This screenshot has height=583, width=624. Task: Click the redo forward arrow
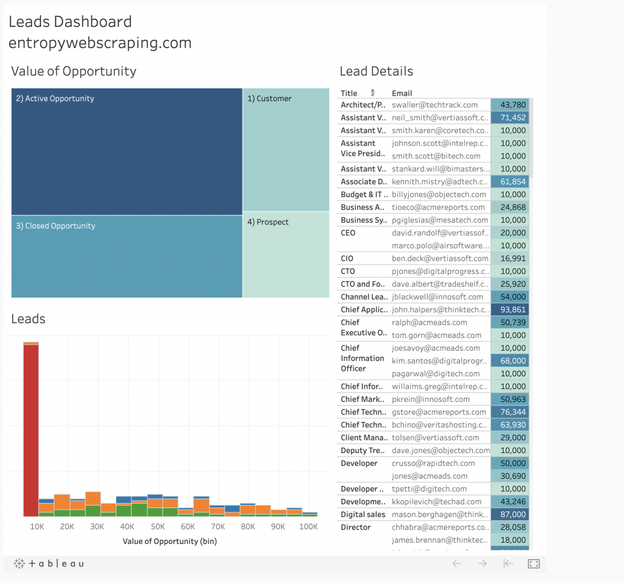pyautogui.click(x=483, y=563)
